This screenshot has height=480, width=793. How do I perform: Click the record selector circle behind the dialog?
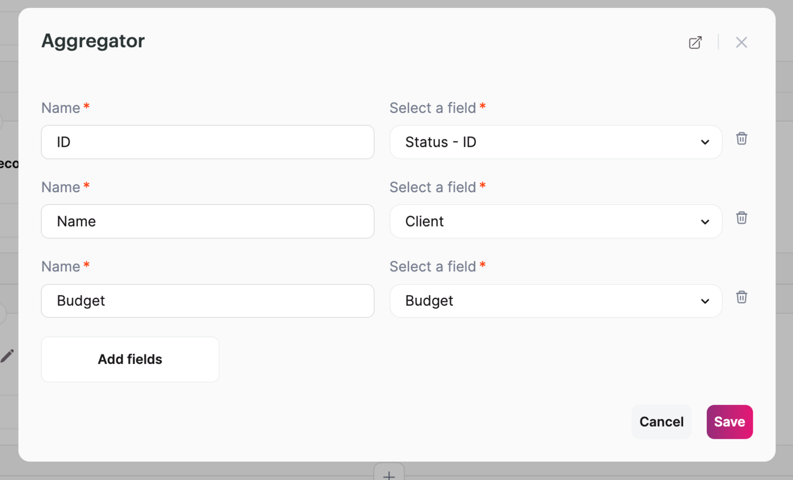coord(2,313)
